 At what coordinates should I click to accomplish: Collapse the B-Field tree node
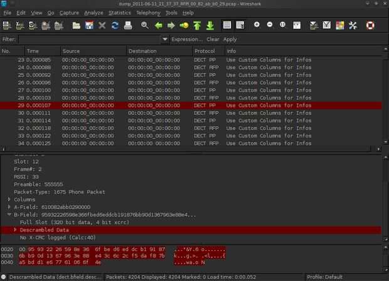point(9,215)
